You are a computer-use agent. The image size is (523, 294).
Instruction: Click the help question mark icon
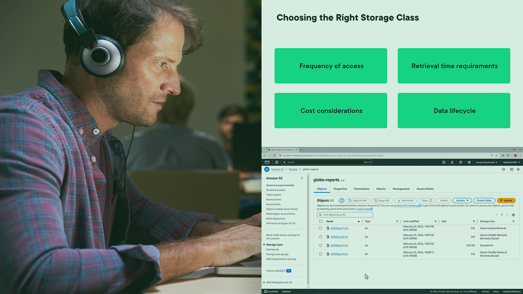(460, 162)
